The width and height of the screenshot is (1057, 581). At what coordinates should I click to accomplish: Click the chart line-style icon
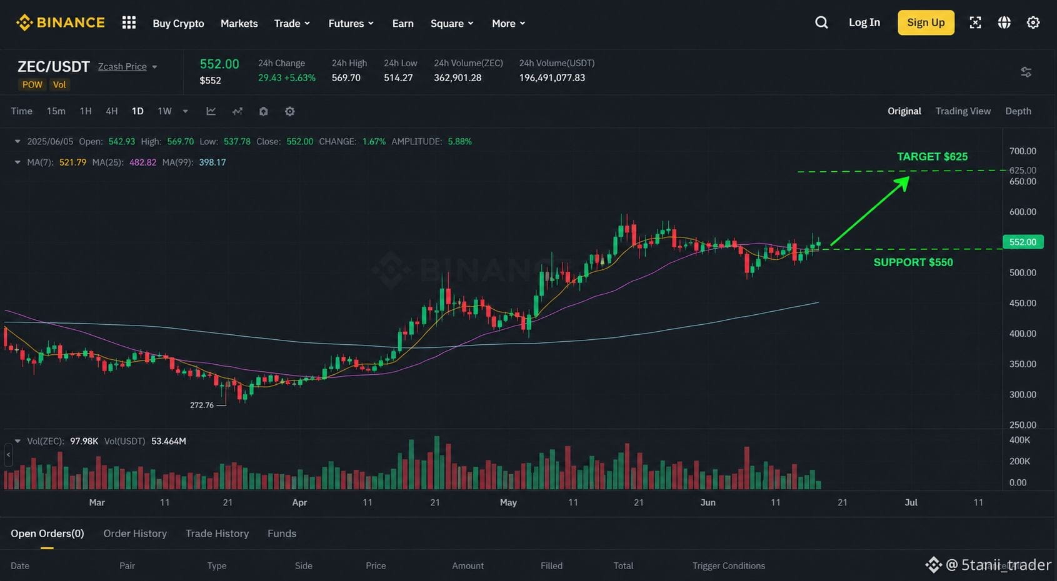pyautogui.click(x=211, y=111)
